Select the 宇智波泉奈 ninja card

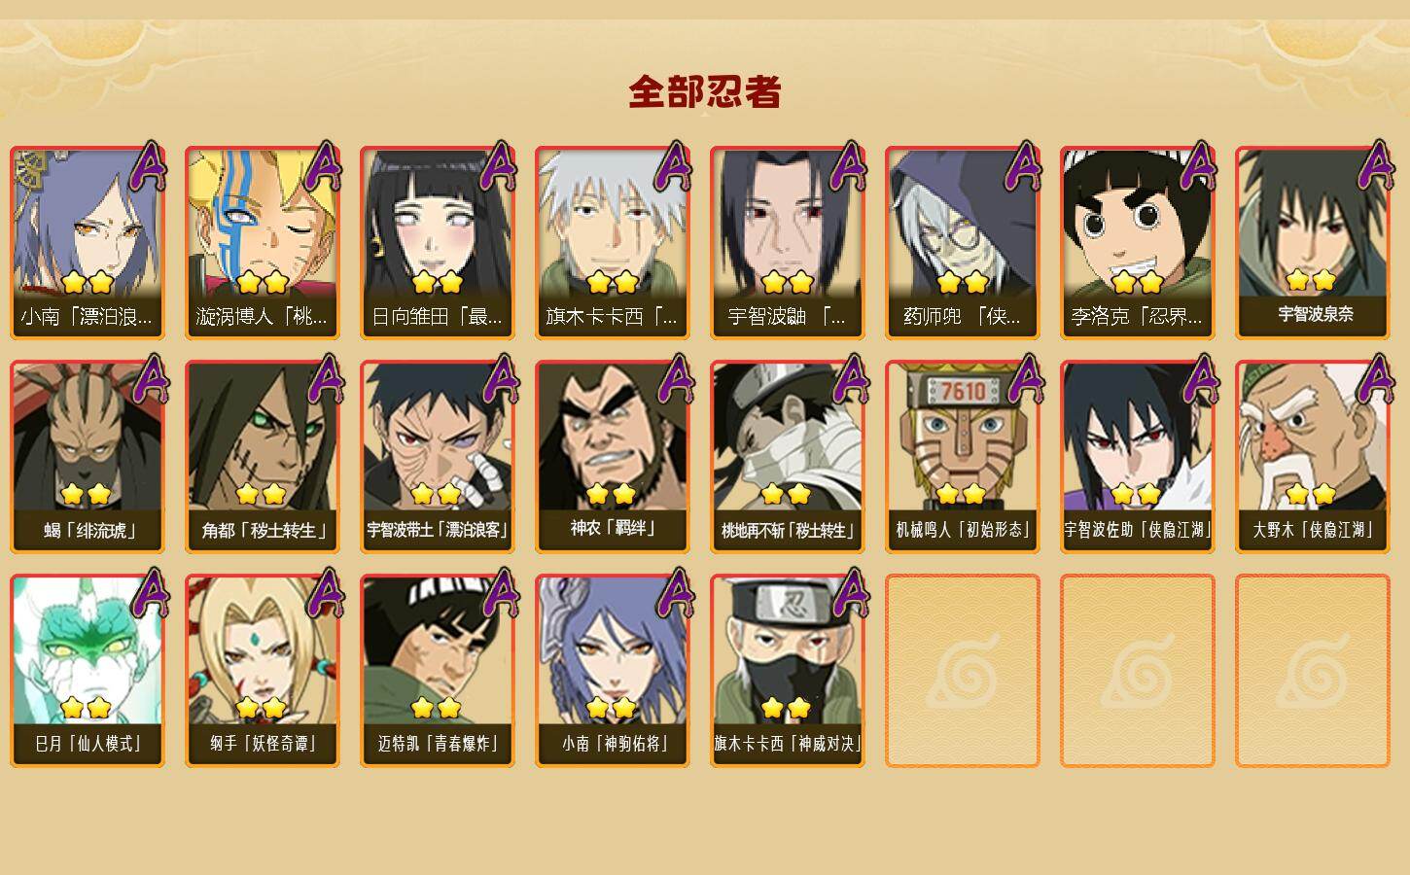tap(1313, 242)
